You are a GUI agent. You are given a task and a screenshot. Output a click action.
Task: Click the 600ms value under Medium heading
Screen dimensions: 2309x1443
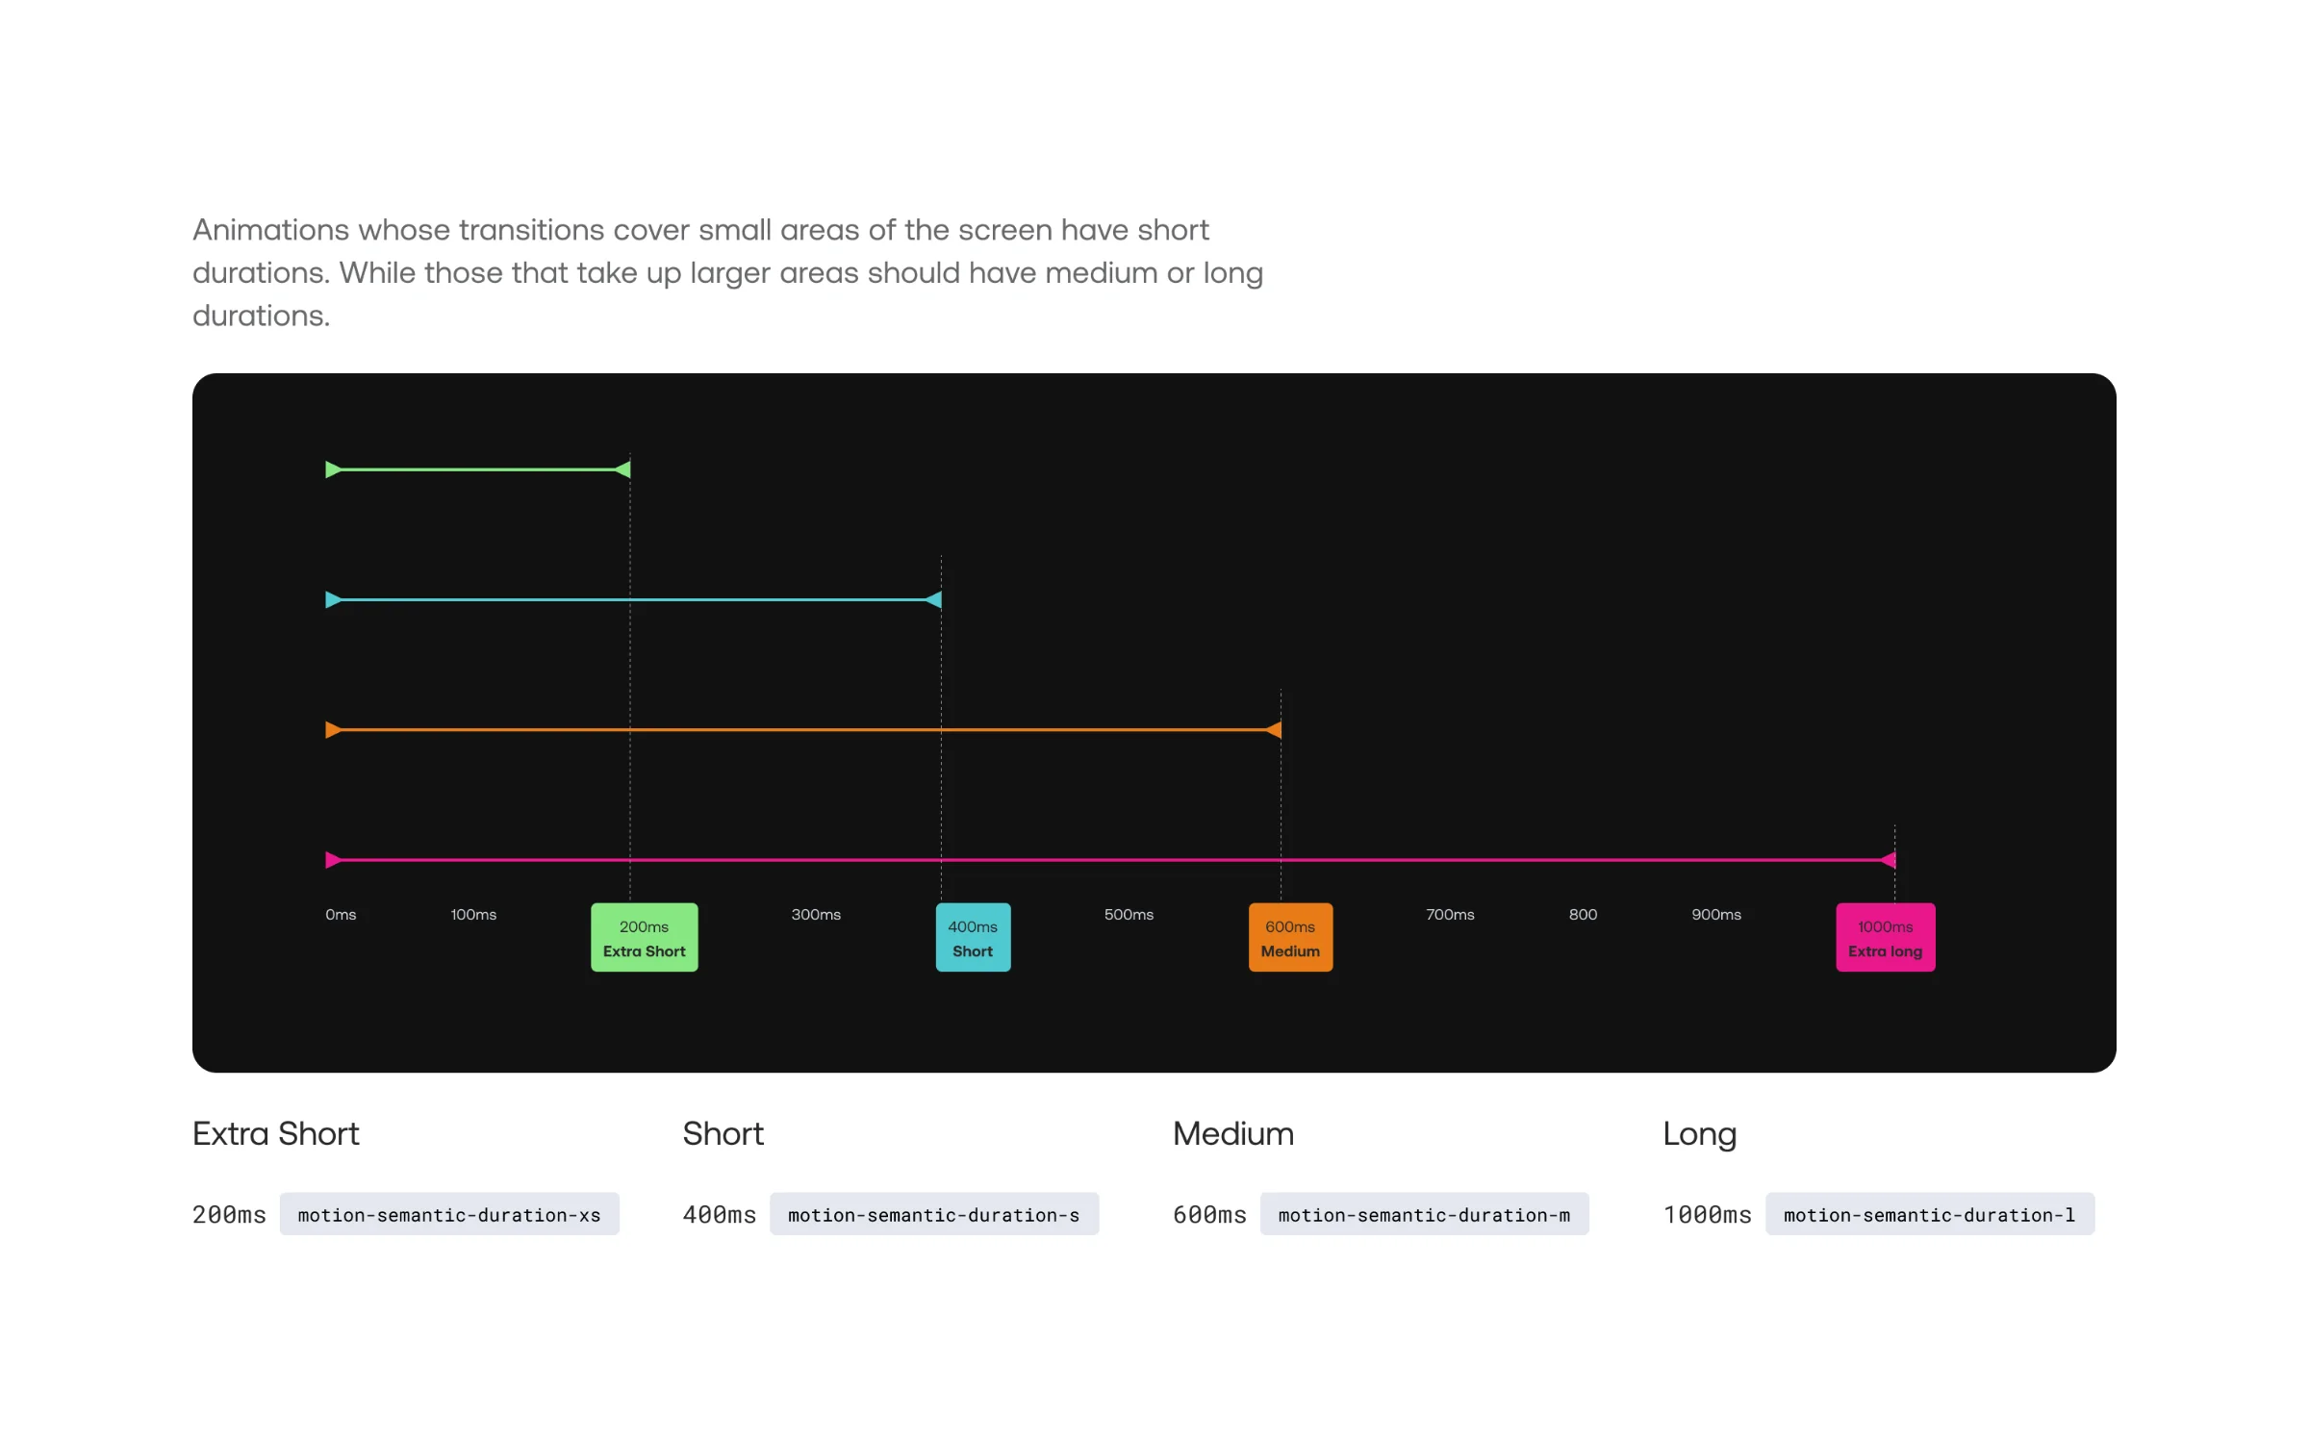pos(1209,1214)
